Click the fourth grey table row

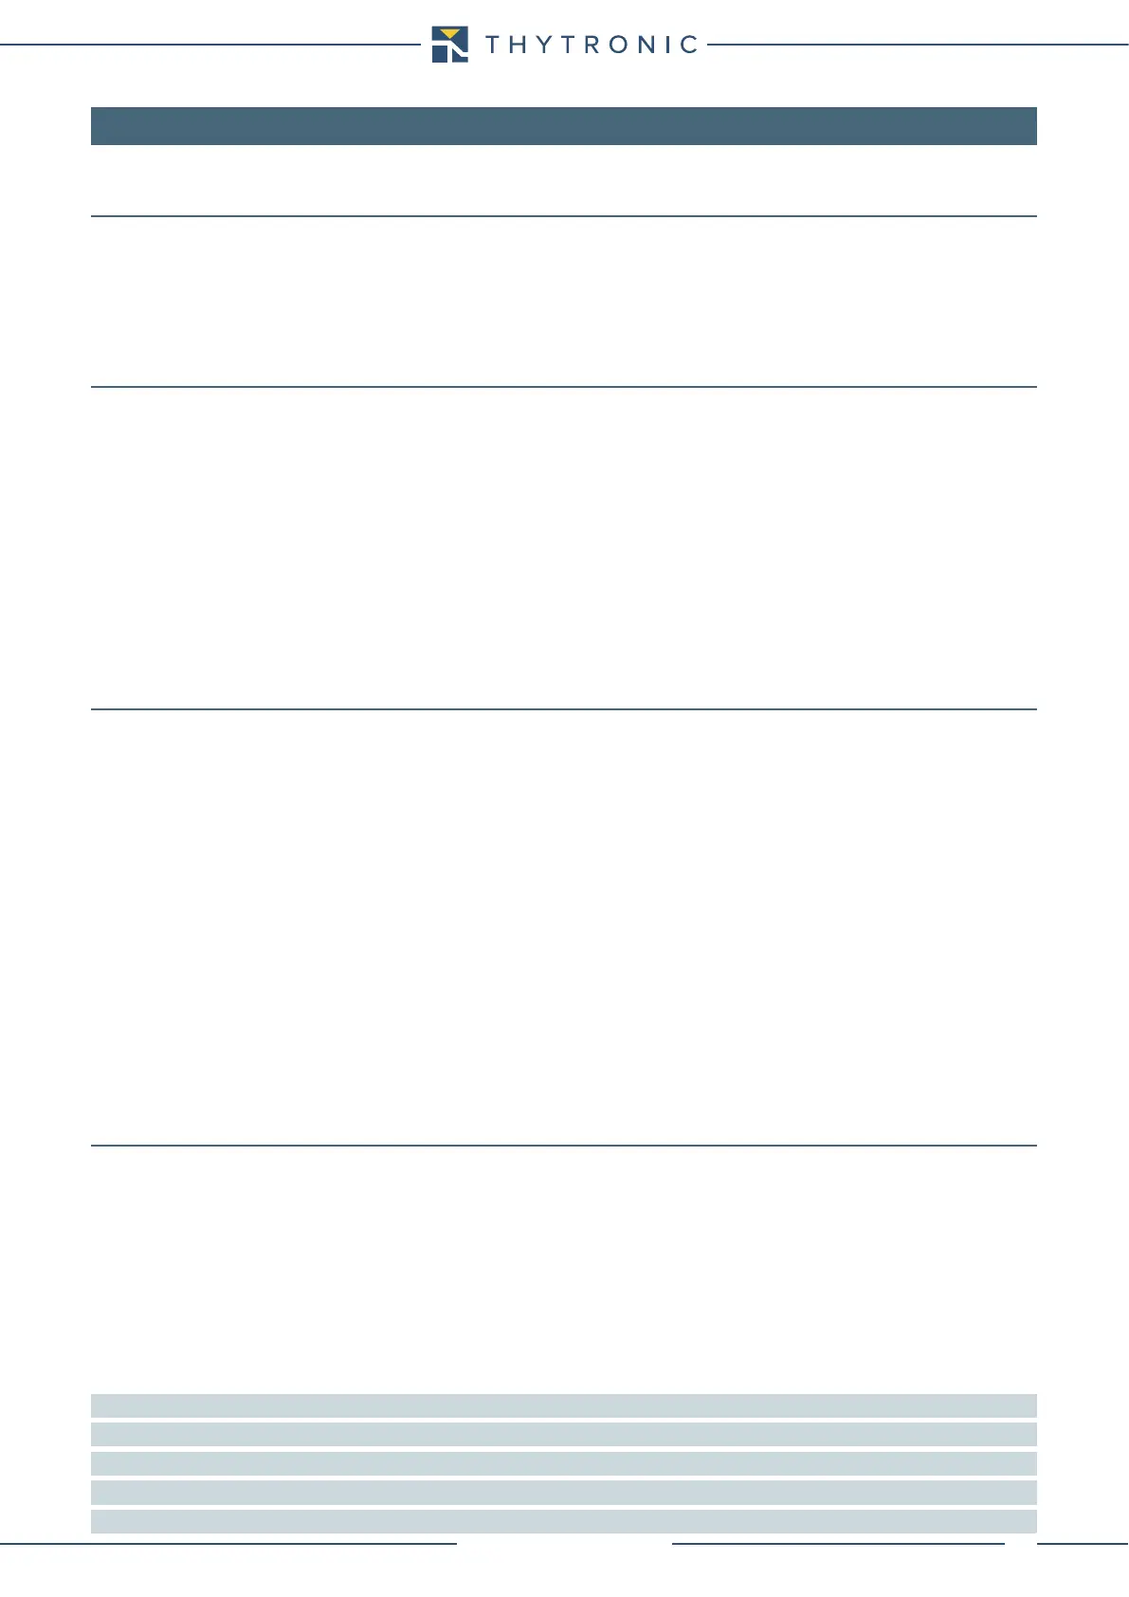tap(563, 1493)
